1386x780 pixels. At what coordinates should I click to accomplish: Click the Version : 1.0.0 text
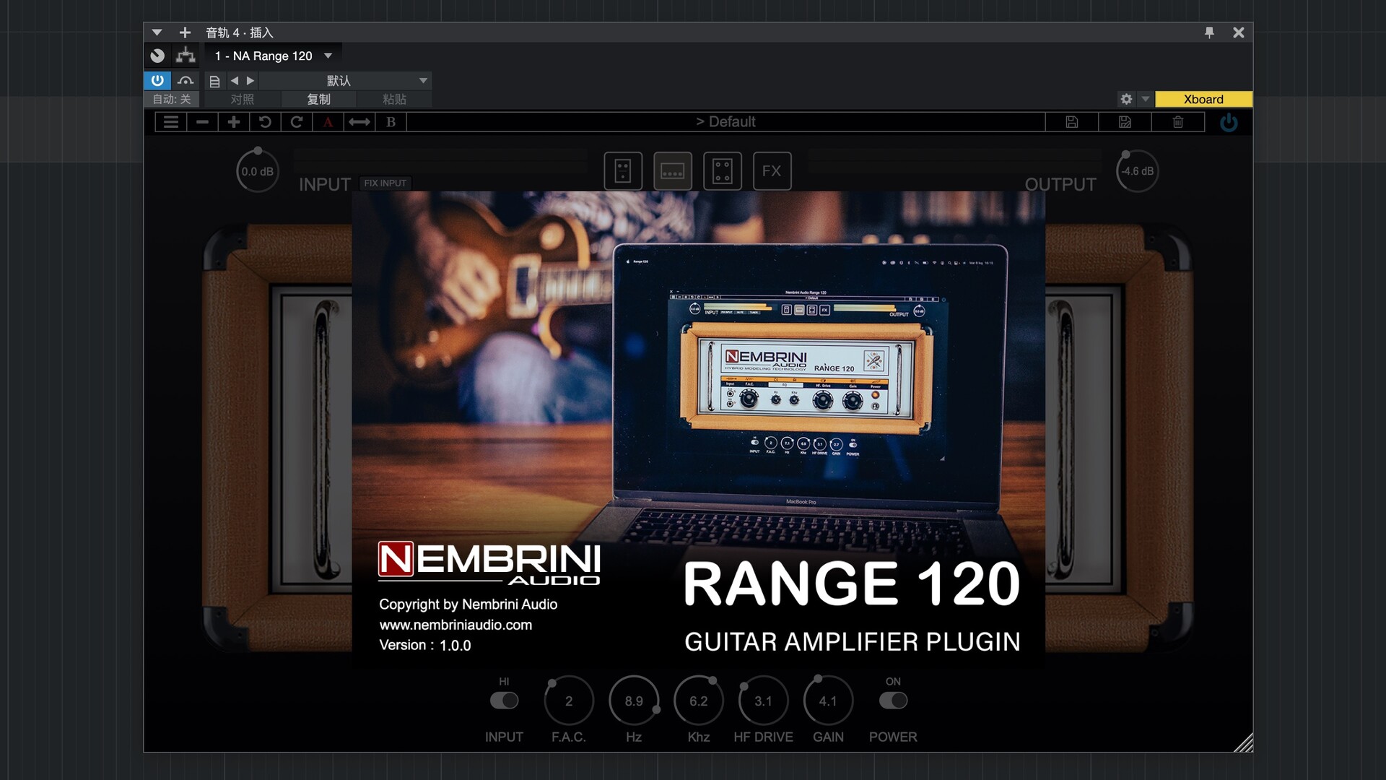[425, 645]
